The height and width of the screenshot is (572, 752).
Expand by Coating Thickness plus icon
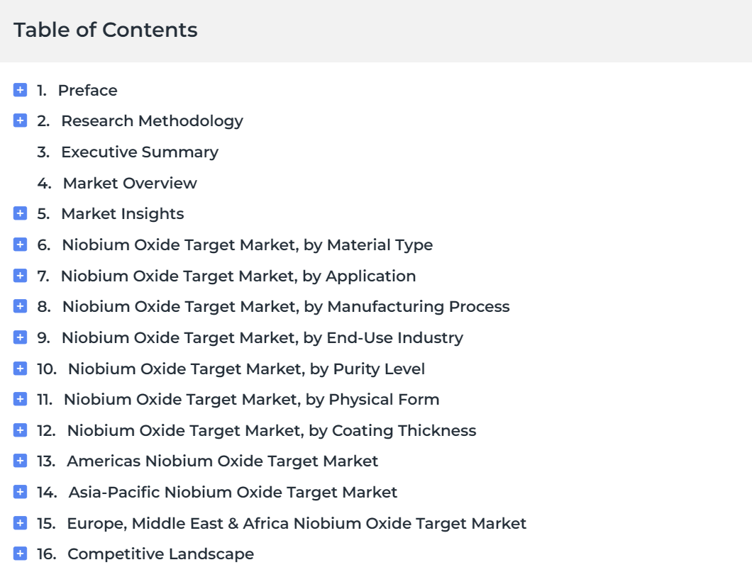20,430
